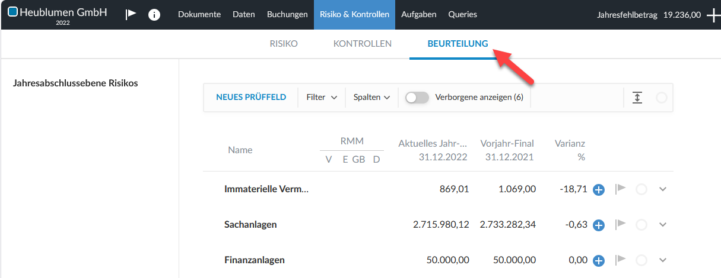Open the info icon in top bar
721x278 pixels.
point(154,15)
